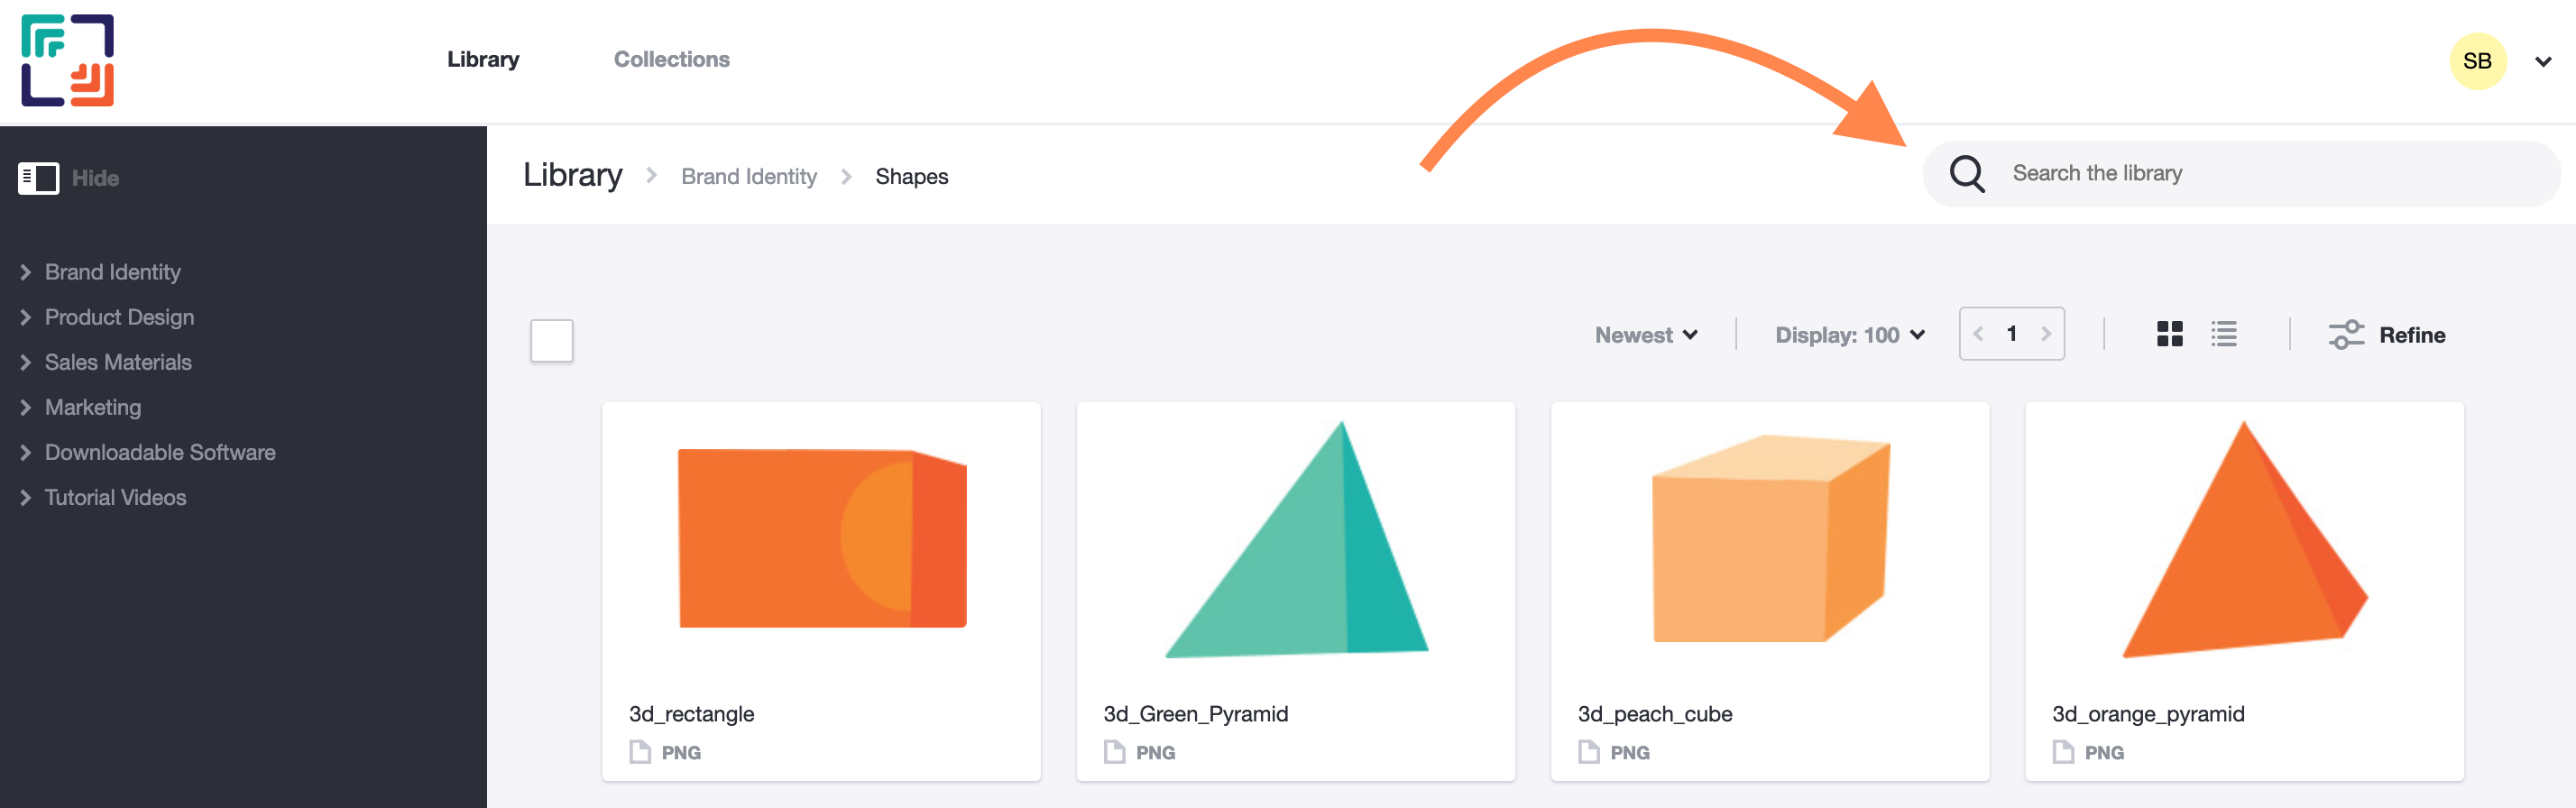This screenshot has height=808, width=2576.
Task: Select Product Design in the sidebar tree
Action: (x=119, y=317)
